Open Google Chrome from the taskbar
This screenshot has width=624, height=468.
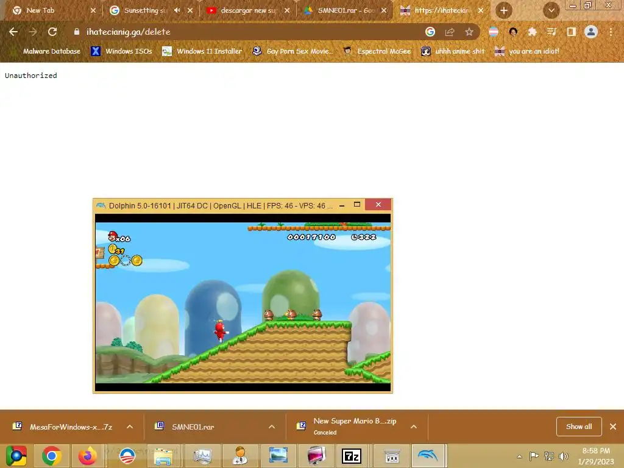[51, 456]
